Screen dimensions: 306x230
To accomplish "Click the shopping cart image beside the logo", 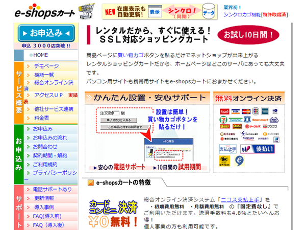I will (87, 11).
